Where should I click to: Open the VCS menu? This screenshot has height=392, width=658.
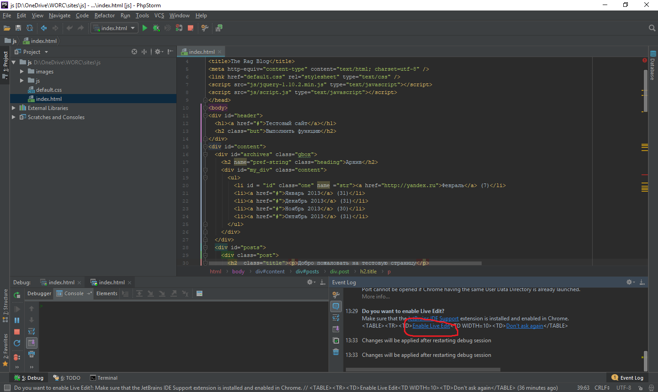point(159,16)
